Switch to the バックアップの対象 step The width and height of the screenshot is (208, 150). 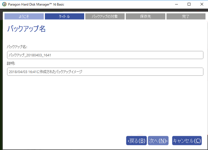pos(105,16)
